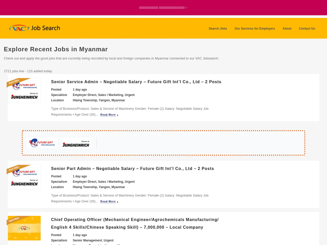Viewport: 327px width, 245px height.
Task: Open the Search Jobs menu item
Action: 218,29
